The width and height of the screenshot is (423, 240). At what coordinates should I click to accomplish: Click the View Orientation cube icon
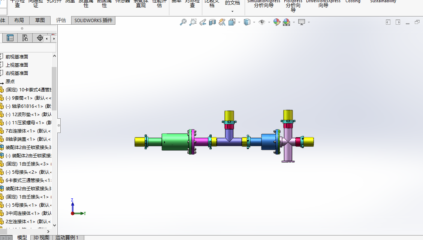coord(232,22)
